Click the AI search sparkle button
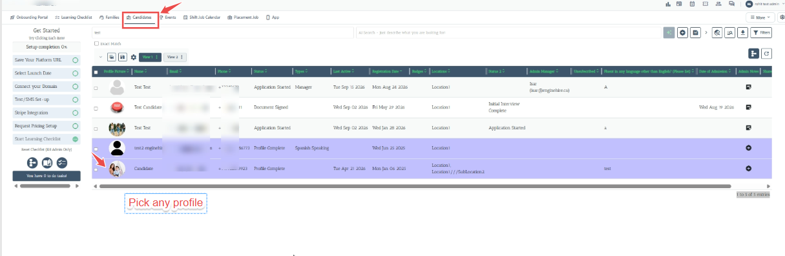The width and height of the screenshot is (785, 256). pyautogui.click(x=669, y=32)
